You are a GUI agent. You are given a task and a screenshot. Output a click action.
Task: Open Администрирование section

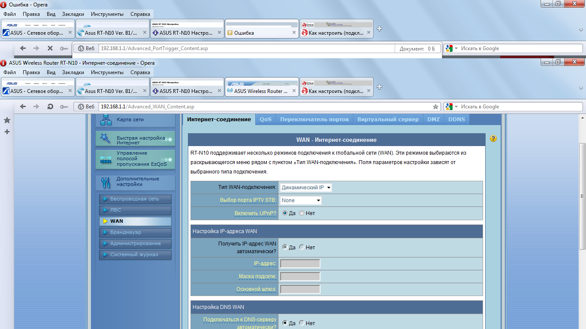click(135, 244)
